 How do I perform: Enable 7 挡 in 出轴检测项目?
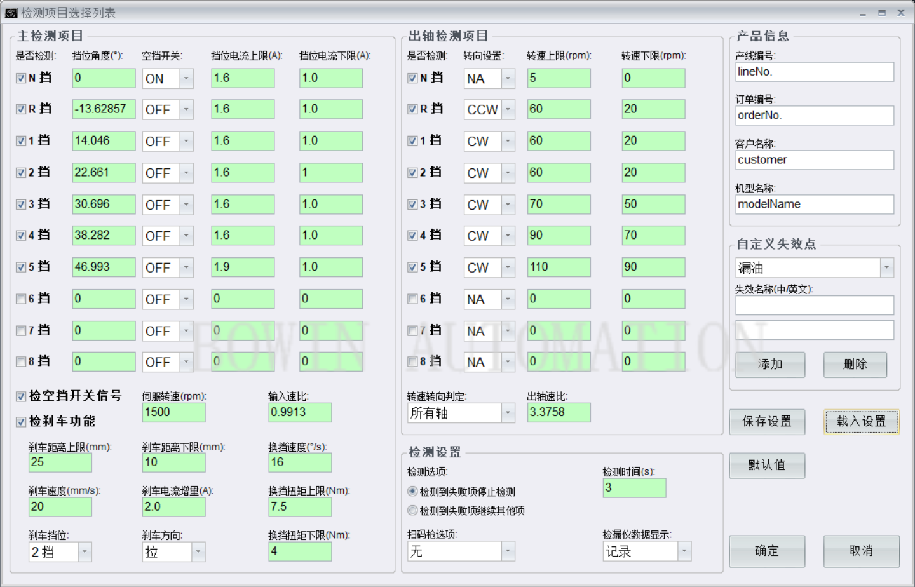pos(412,330)
